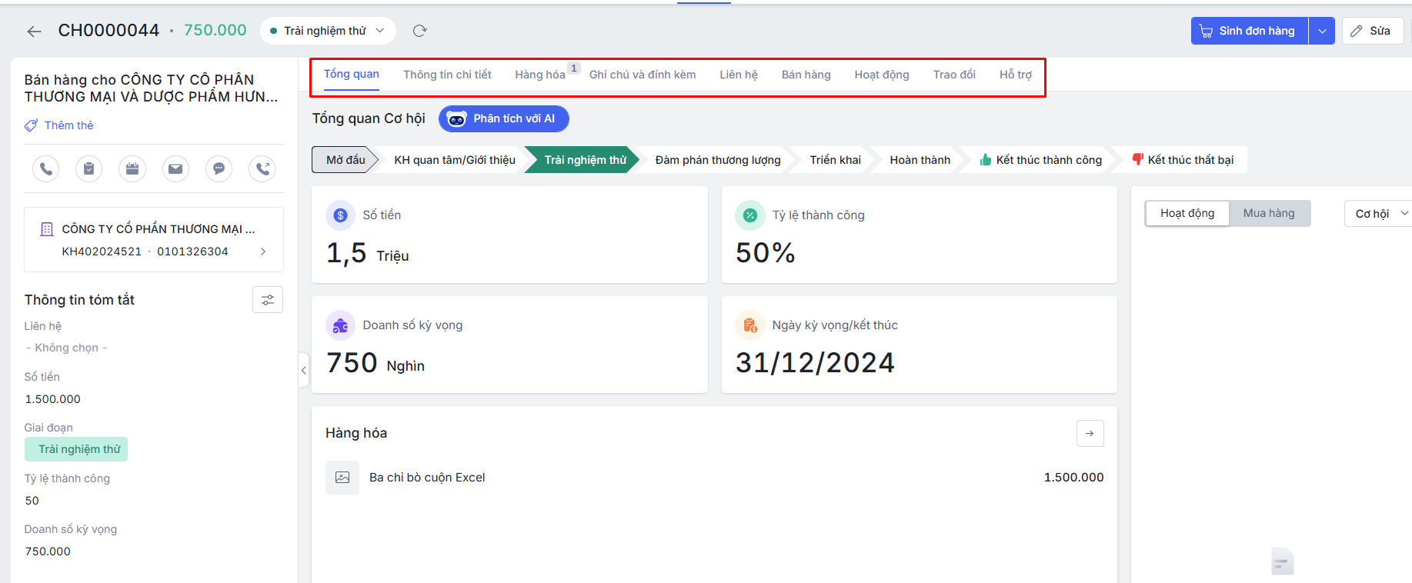Select Đàm phán thương lượng stage
The width and height of the screenshot is (1412, 583).
pyautogui.click(x=718, y=160)
